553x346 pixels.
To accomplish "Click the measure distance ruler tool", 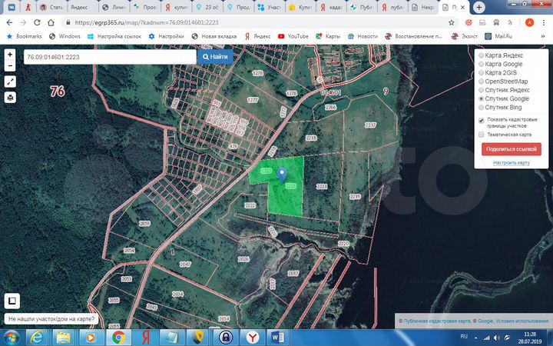I will coord(10,82).
